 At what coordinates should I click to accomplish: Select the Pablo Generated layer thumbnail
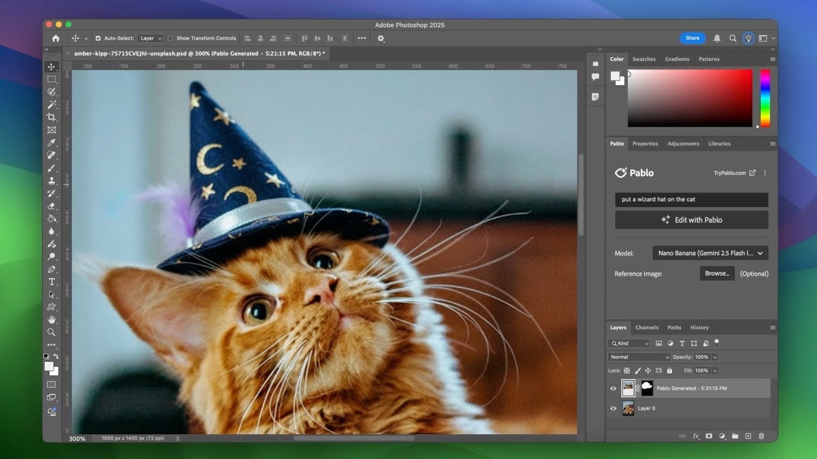628,388
